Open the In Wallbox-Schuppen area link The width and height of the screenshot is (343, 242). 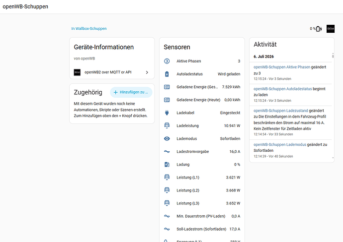[89, 29]
